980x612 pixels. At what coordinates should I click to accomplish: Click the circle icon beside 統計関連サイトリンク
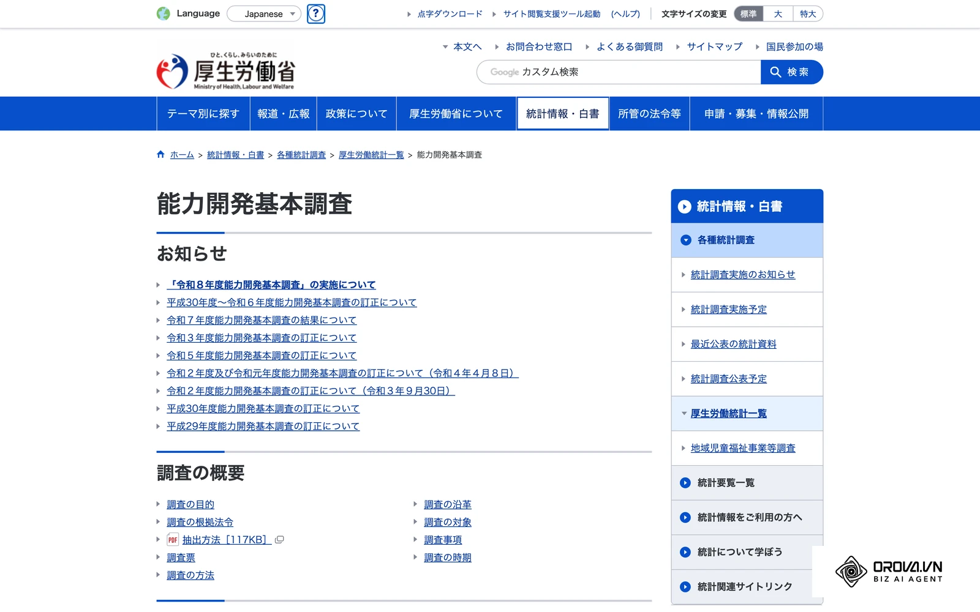(x=686, y=587)
